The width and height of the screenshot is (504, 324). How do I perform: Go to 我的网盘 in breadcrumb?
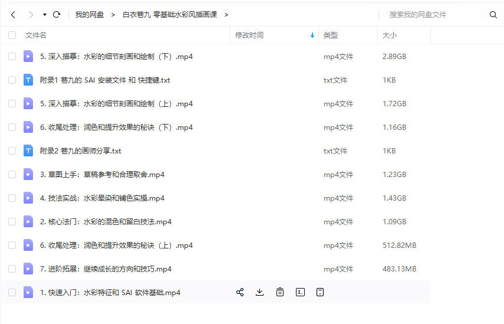90,14
